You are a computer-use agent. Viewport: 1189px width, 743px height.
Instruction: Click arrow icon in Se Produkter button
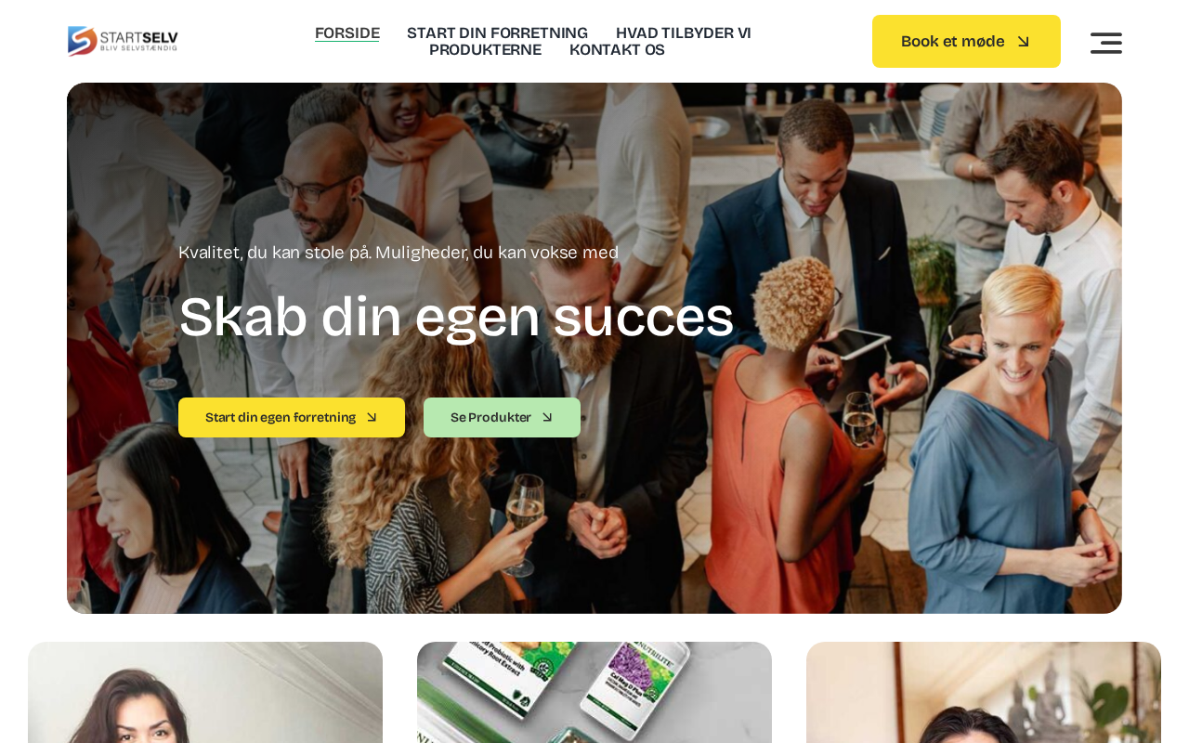[547, 418]
